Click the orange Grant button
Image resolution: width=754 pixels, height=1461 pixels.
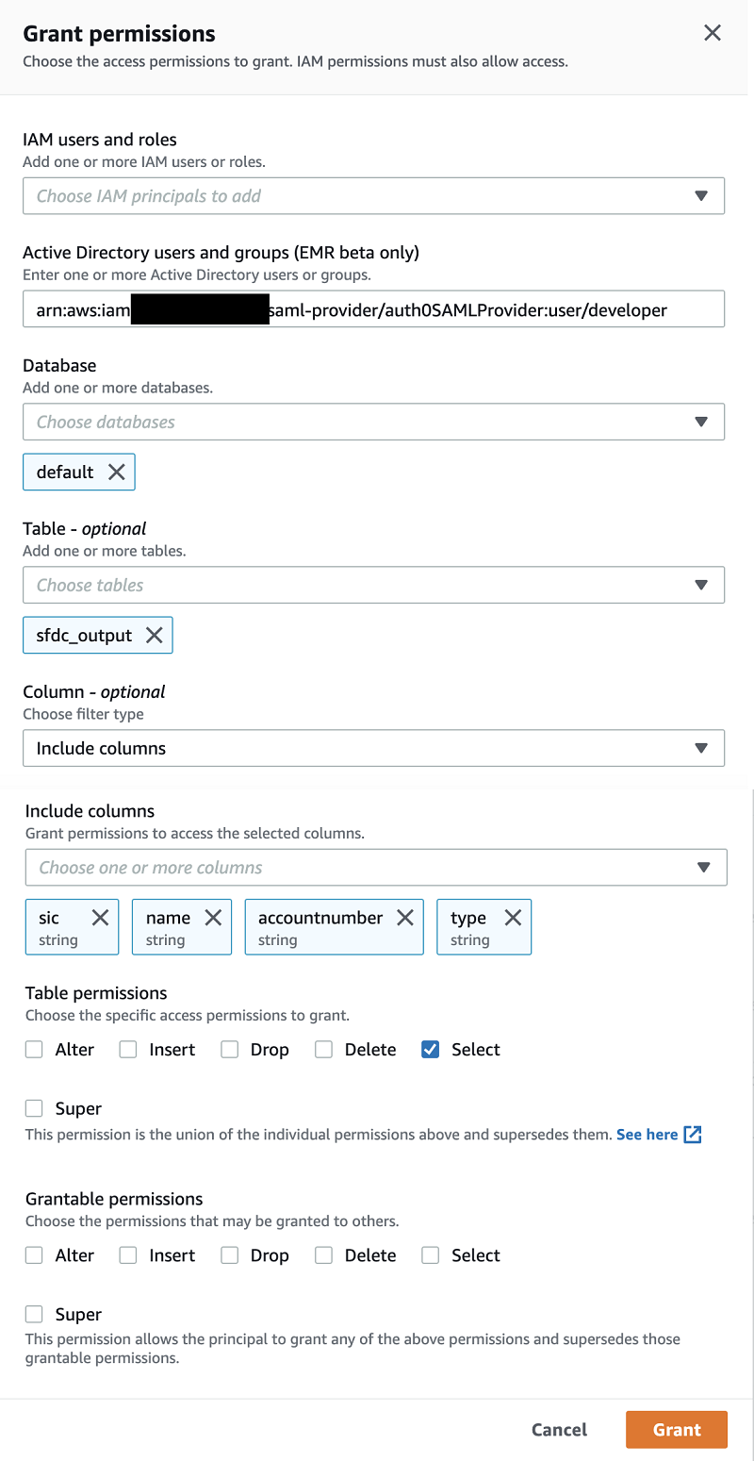(x=676, y=1430)
